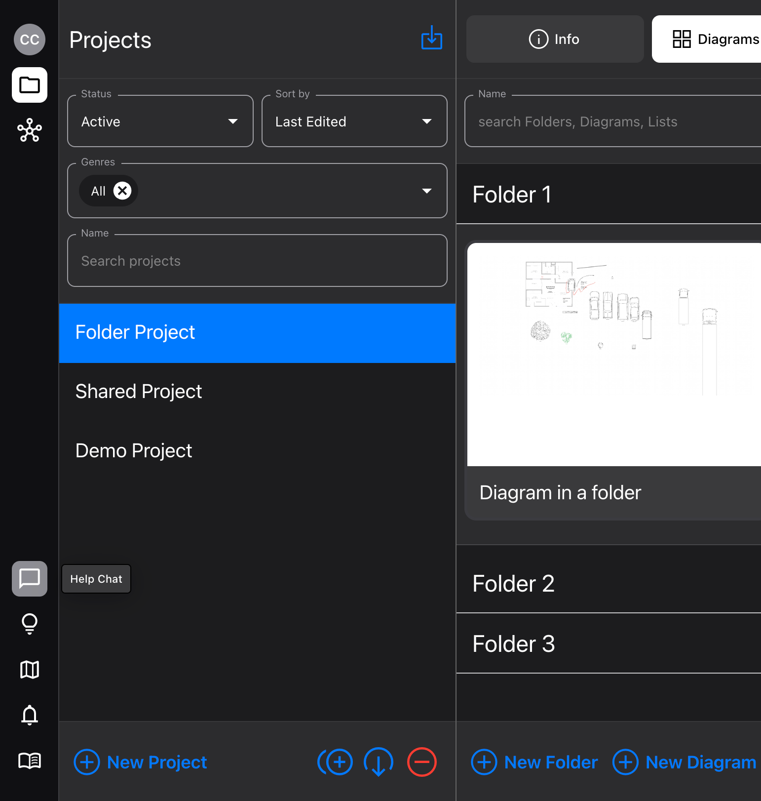This screenshot has width=761, height=801.
Task: Expand the Status dropdown showing Active
Action: pyautogui.click(x=160, y=121)
